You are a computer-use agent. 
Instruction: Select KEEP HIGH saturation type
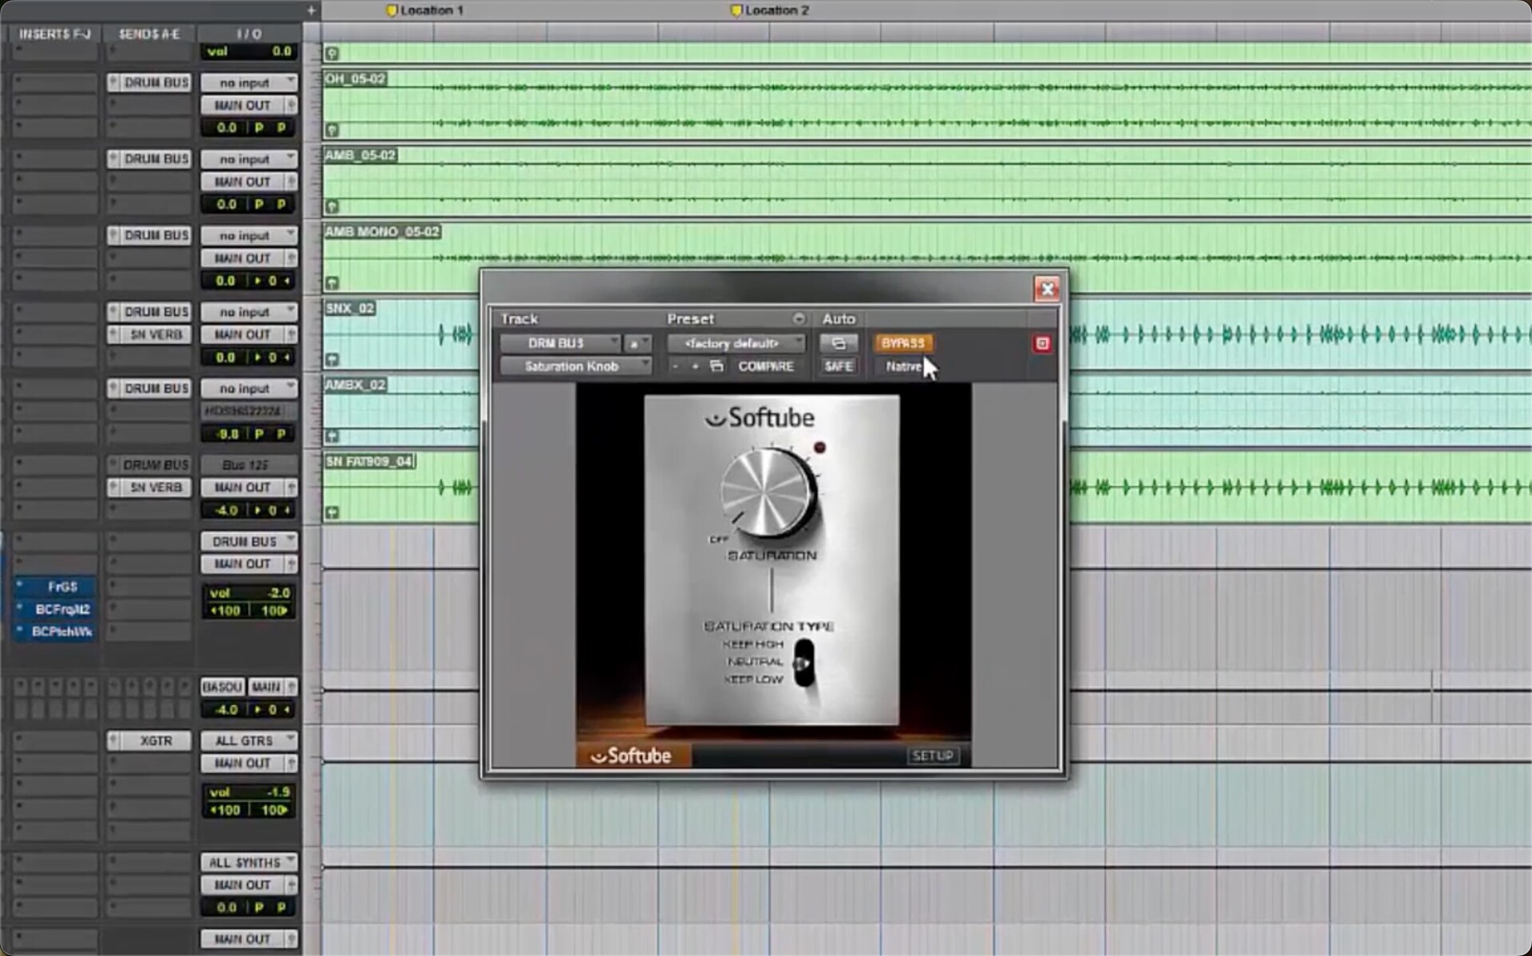[x=752, y=644]
